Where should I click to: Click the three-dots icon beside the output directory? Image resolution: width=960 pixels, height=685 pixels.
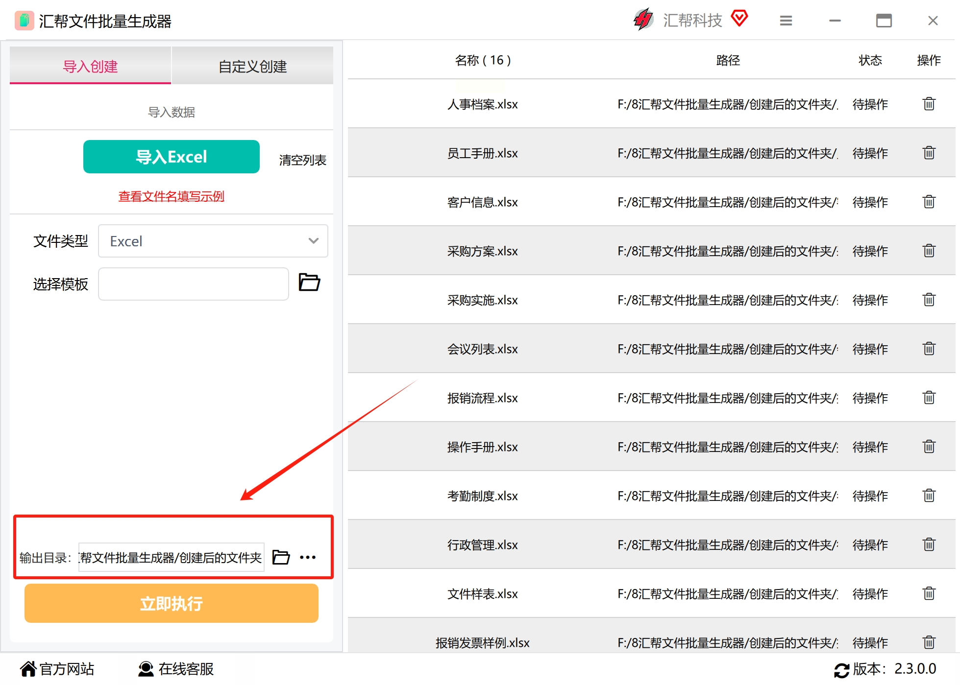(308, 557)
